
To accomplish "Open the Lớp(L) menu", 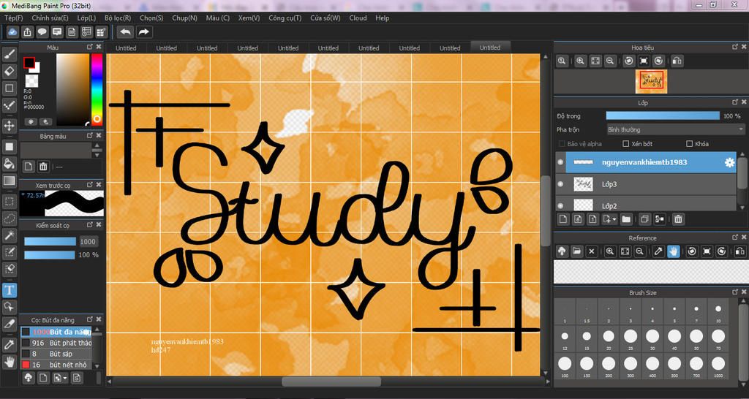I will 86,18.
